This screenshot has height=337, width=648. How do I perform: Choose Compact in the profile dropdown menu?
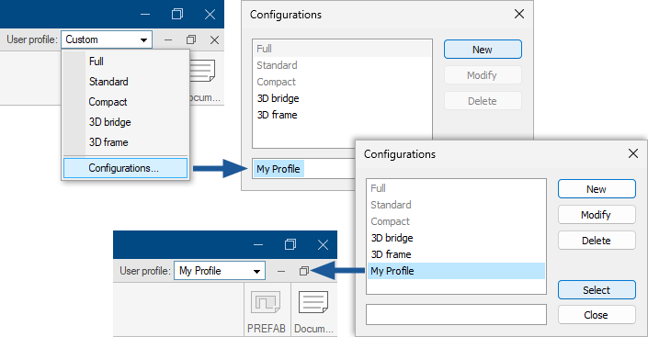(126, 102)
